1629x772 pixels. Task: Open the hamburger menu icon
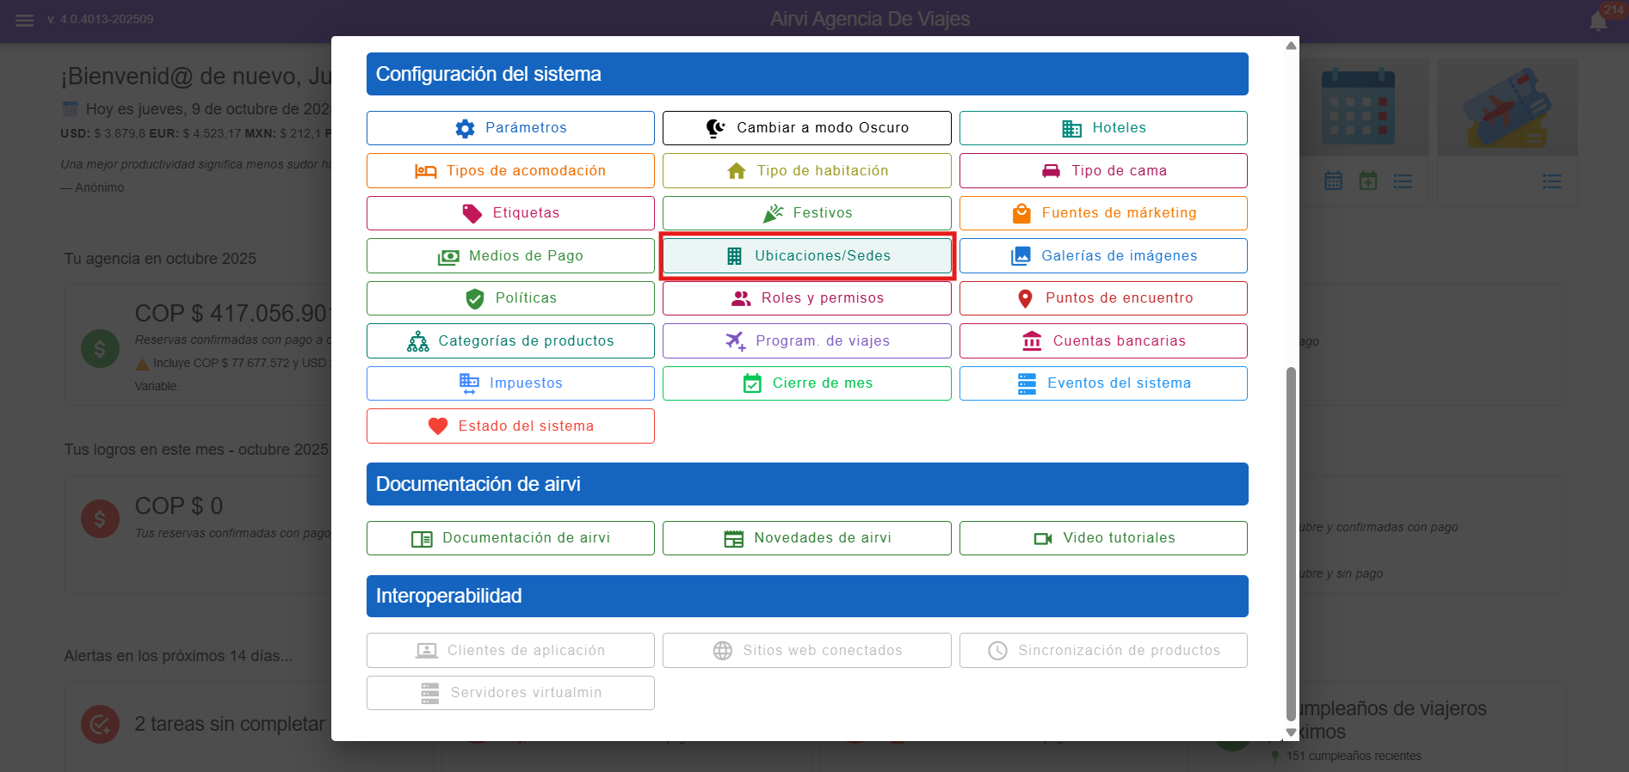(24, 20)
